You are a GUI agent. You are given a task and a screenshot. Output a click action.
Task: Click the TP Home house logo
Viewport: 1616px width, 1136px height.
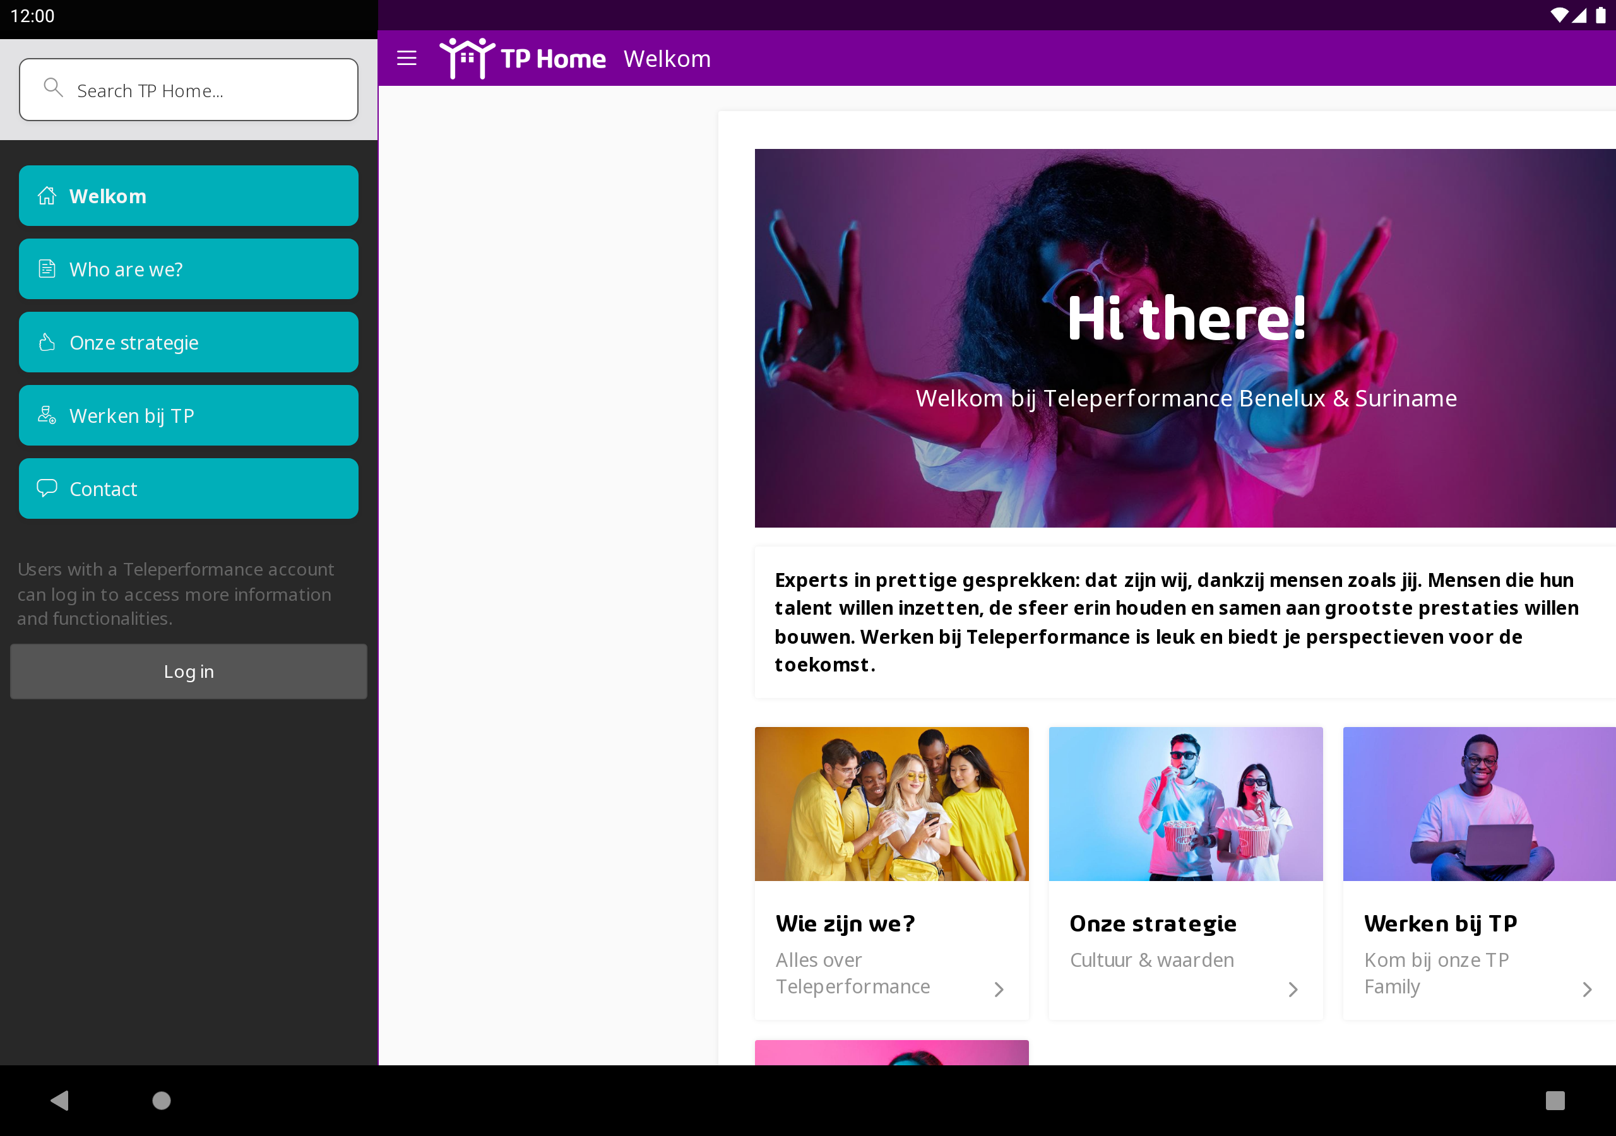[467, 59]
